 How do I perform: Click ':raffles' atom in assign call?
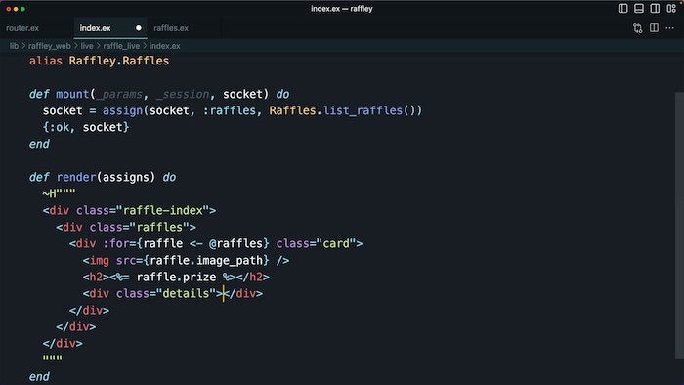pos(230,110)
